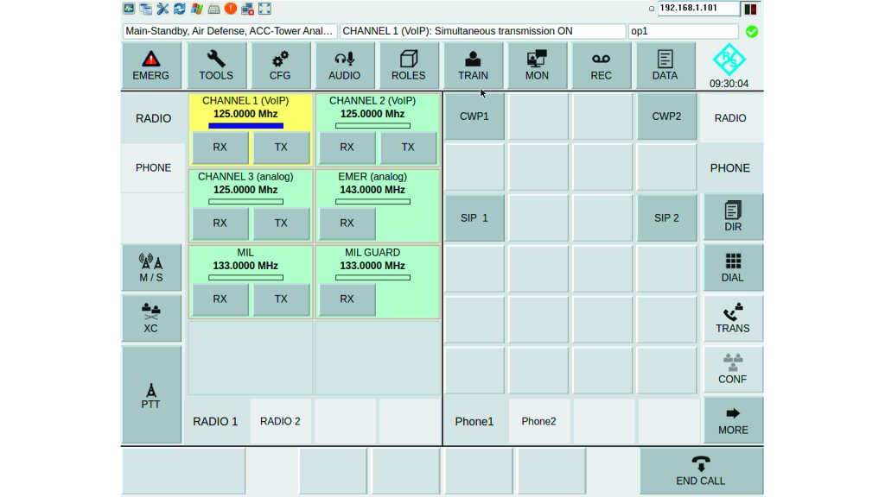Activate the TRANS call transfer button

coord(733,318)
